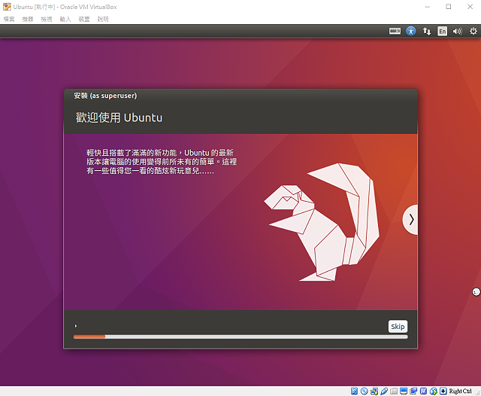Click the shared folders status icon
The width and height of the screenshot is (481, 396).
point(394,391)
